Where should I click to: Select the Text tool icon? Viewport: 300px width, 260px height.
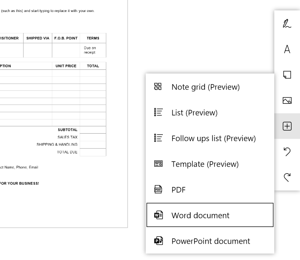pos(287,49)
